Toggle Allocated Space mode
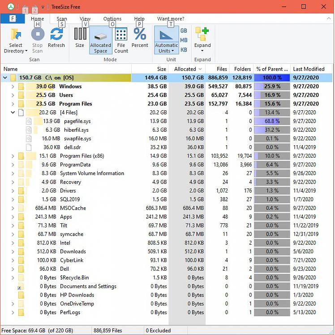The image size is (335, 335). point(100,40)
